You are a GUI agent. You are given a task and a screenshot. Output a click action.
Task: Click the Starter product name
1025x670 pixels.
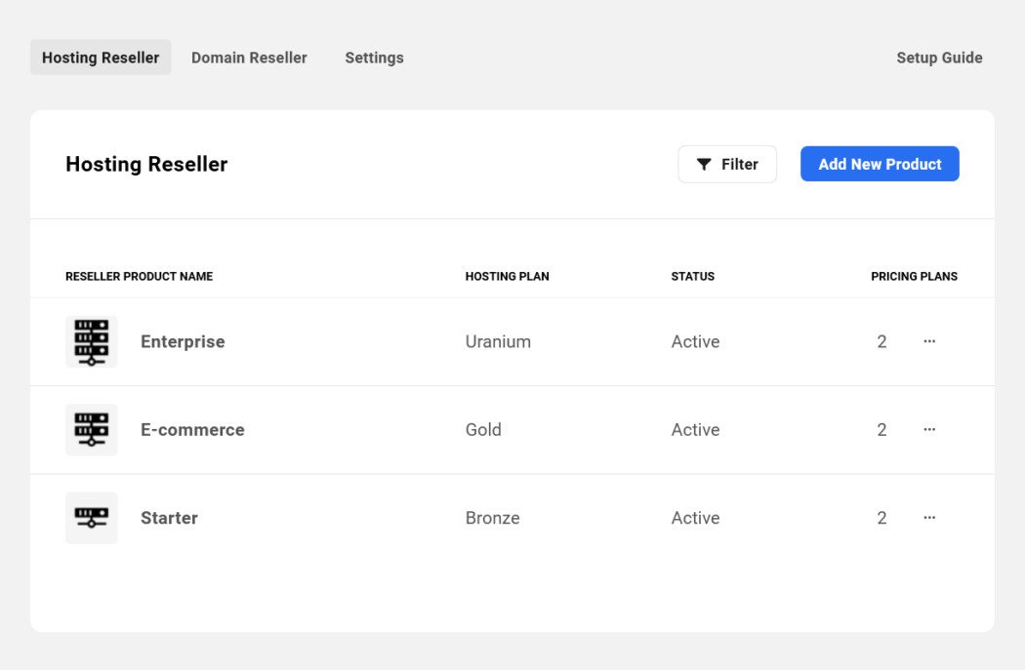[169, 517]
